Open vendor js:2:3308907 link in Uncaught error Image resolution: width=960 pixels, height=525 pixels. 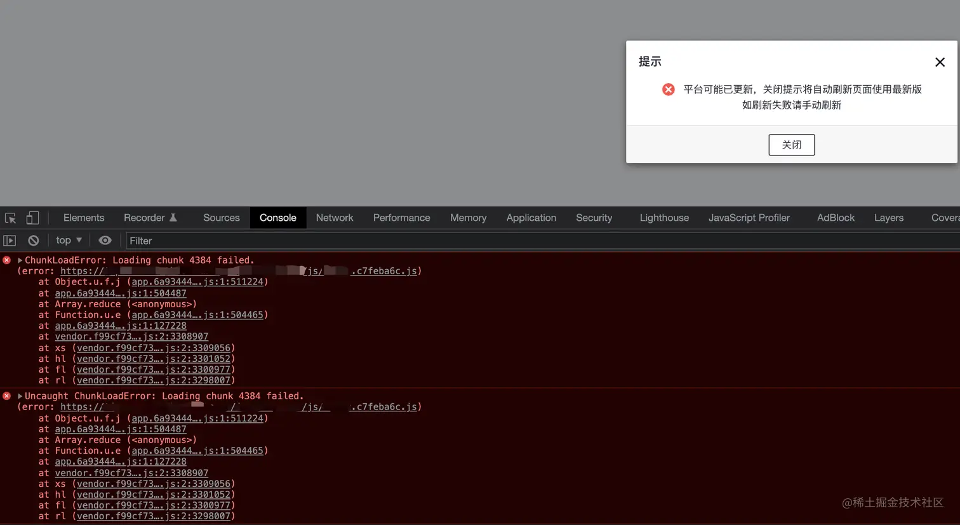pos(131,473)
